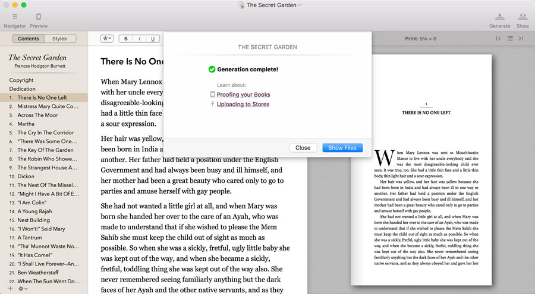Image resolution: width=535 pixels, height=294 pixels.
Task: Select chapter Ben Weatherstaff
Action: (43, 273)
